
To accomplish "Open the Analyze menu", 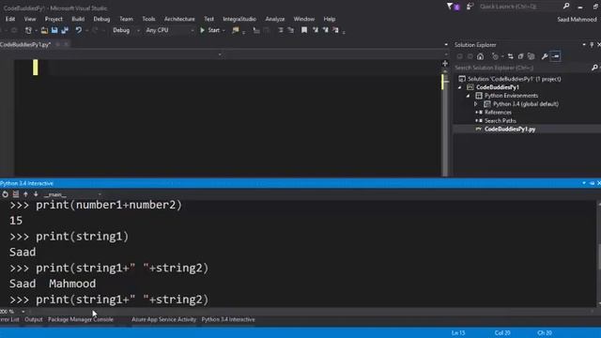I will [275, 19].
